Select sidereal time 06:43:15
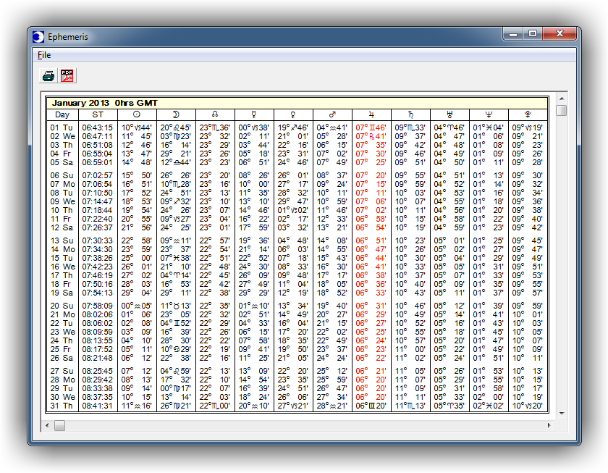This screenshot has width=608, height=473. 97,127
